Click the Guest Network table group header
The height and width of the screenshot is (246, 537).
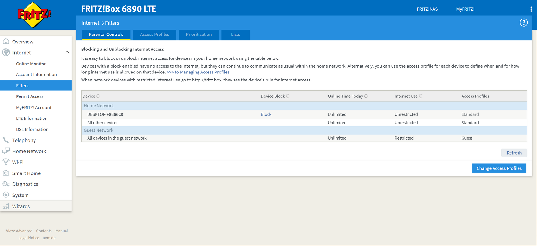(x=304, y=130)
